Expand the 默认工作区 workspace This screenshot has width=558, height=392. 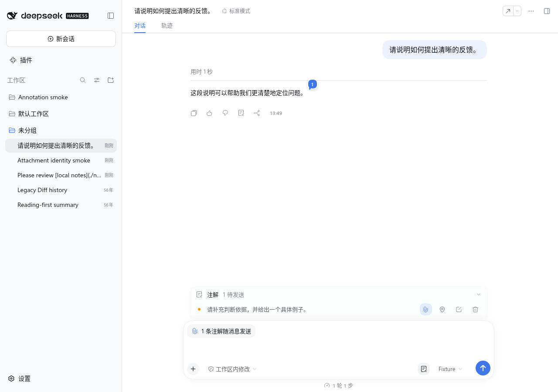(x=61, y=114)
